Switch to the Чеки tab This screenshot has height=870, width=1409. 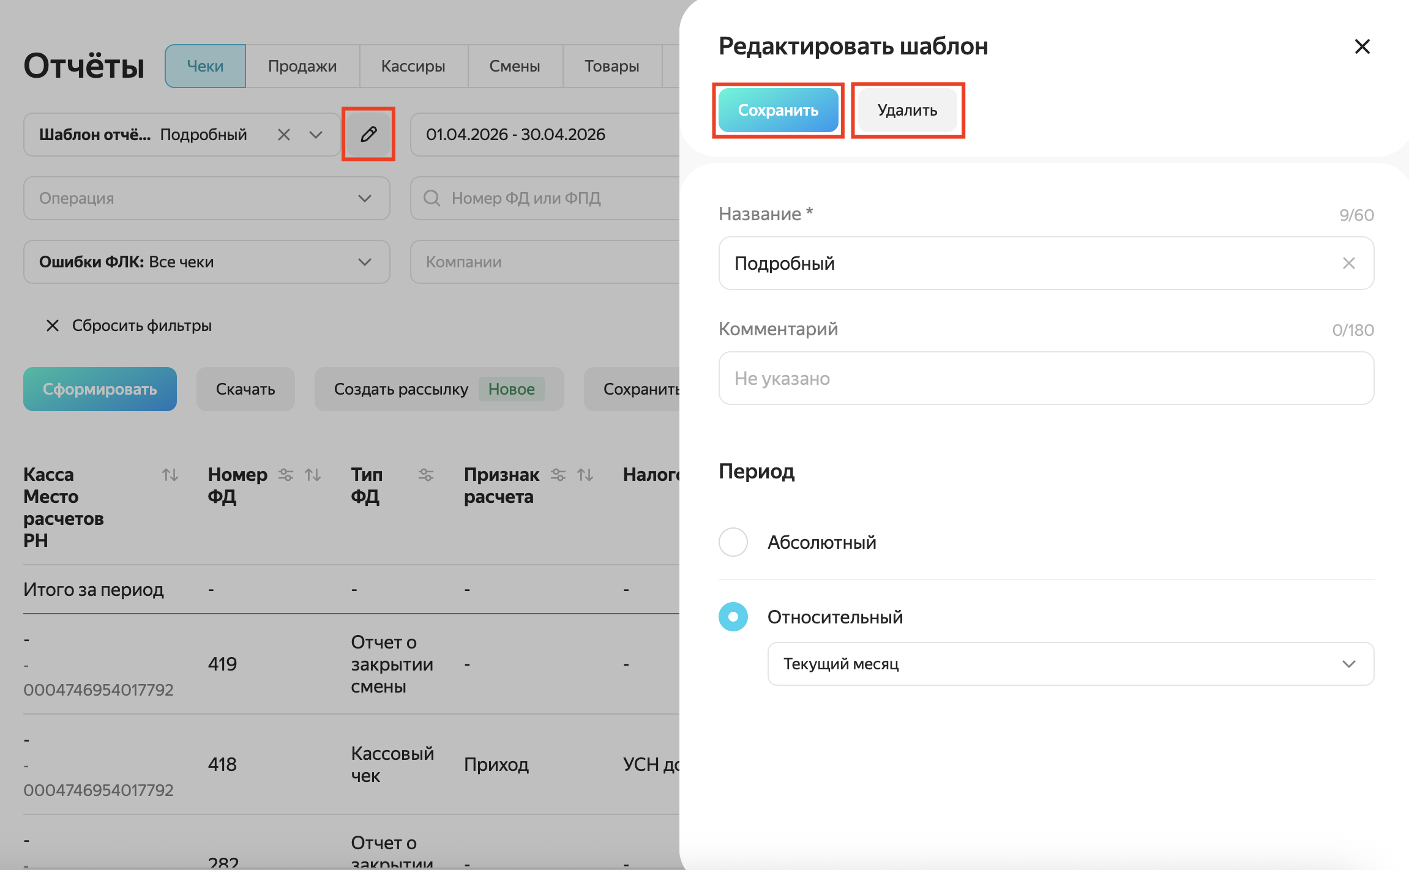(205, 66)
